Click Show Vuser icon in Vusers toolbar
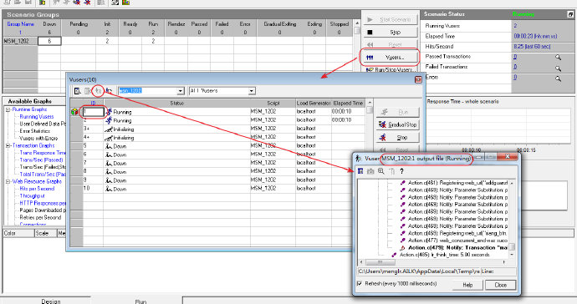 click(77, 91)
